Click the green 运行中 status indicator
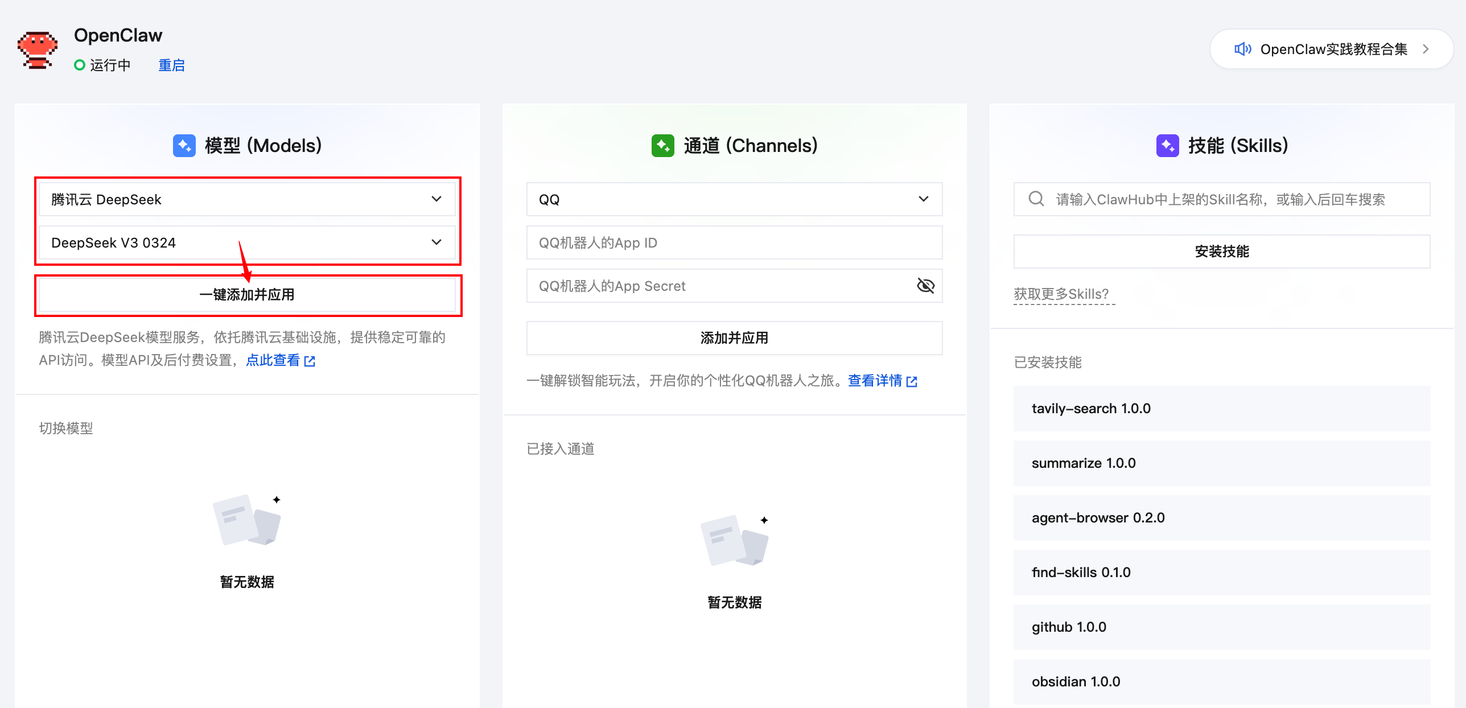 click(80, 64)
